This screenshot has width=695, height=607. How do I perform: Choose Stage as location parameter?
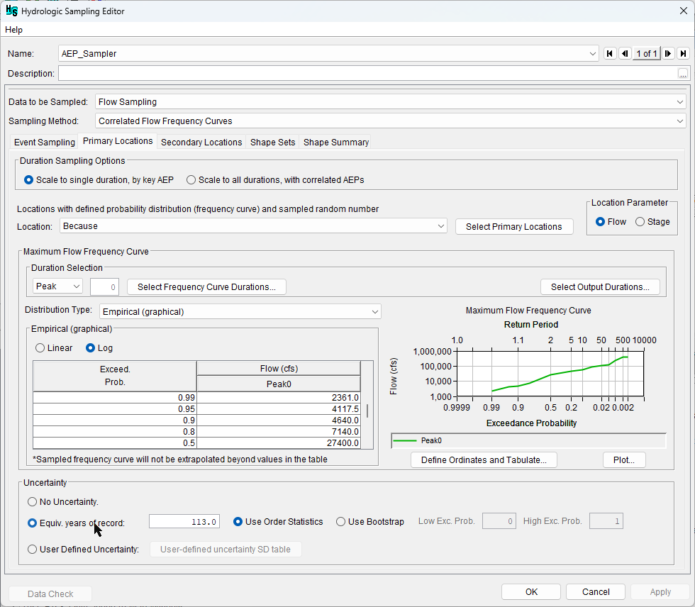click(x=640, y=222)
